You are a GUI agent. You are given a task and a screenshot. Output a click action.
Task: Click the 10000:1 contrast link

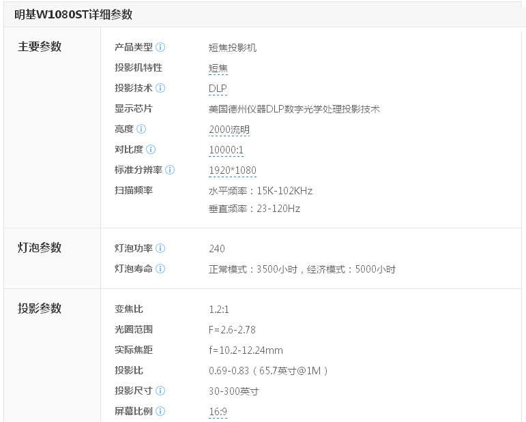(226, 150)
